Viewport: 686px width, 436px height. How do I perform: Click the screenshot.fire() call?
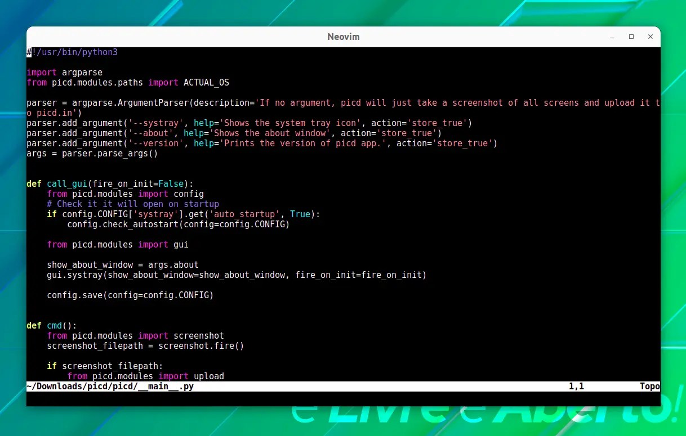(x=201, y=345)
